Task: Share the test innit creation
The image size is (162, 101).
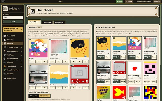Action: 107,57
